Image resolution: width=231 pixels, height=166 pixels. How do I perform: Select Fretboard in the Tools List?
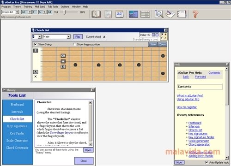[17, 105]
